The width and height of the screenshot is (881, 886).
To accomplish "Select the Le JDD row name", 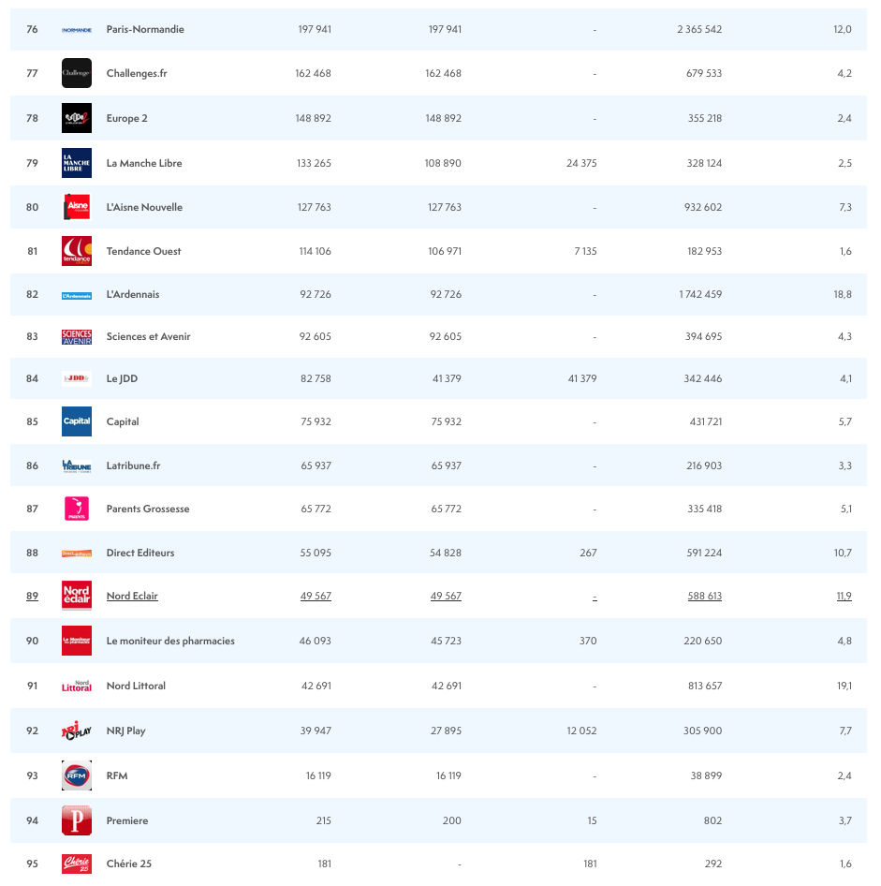I will [x=122, y=378].
